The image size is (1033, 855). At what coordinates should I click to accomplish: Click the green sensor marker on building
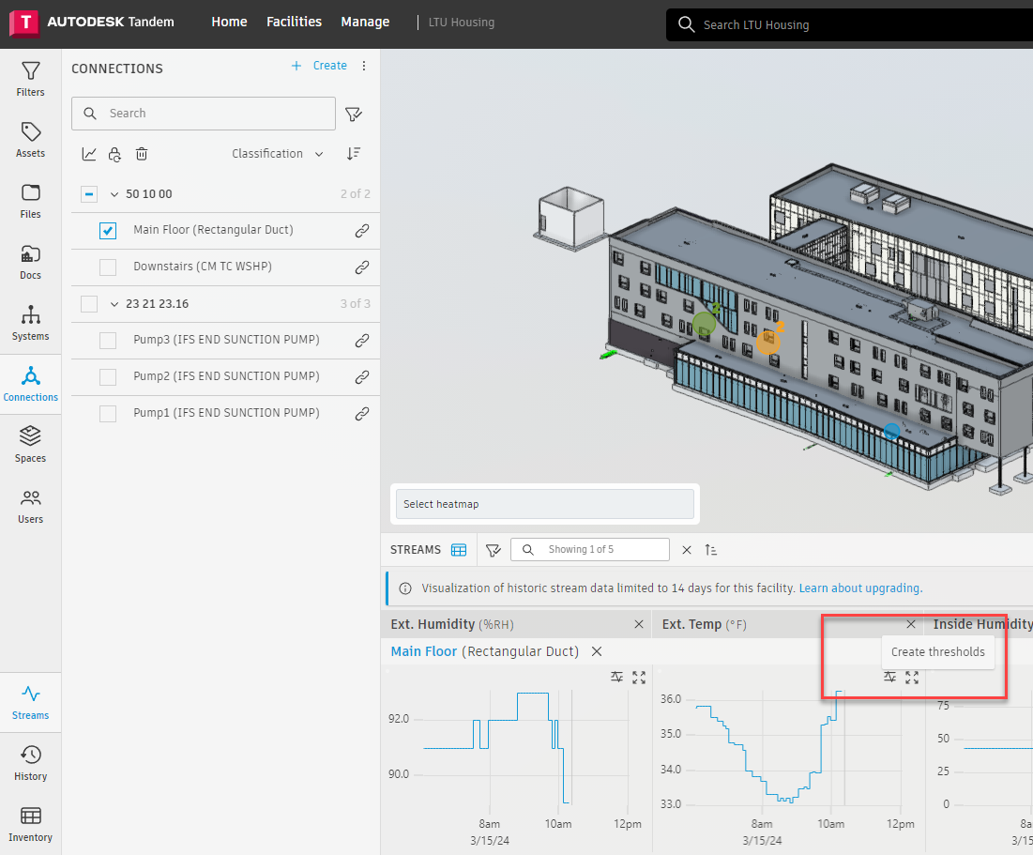(x=705, y=323)
